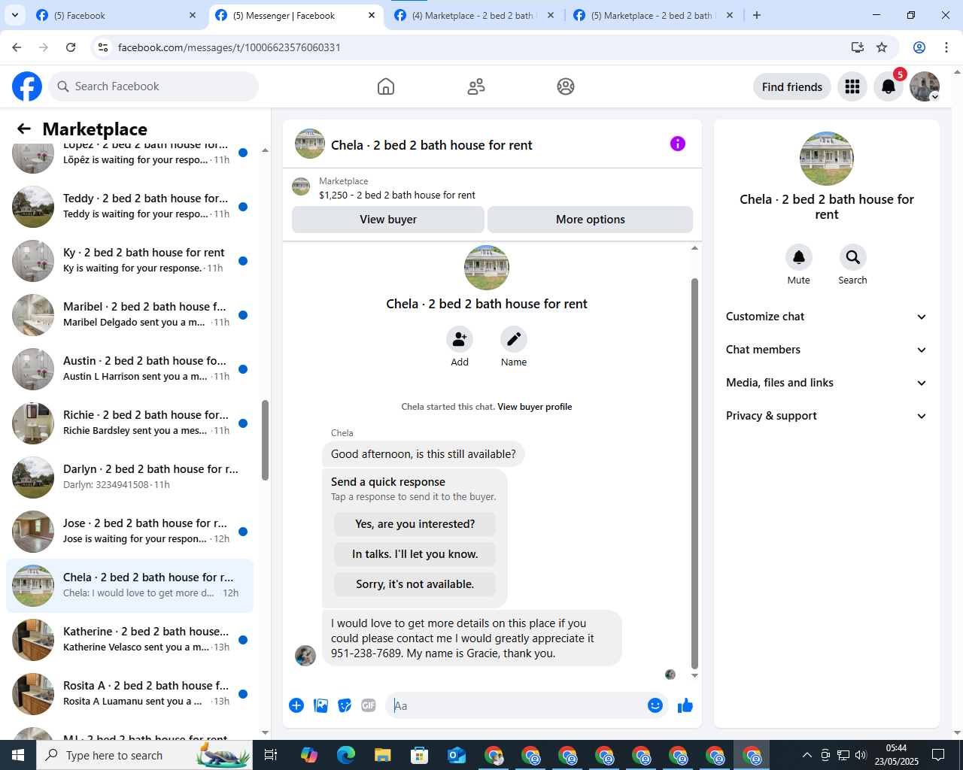
Task: Open Maribel's conversation in the list
Action: point(129,315)
